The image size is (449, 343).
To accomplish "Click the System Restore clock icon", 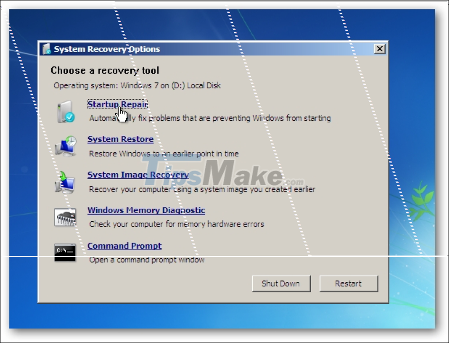I will (65, 146).
